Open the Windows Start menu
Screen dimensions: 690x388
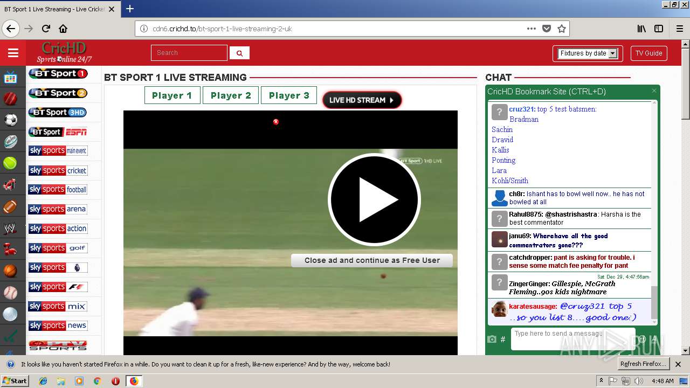pos(15,381)
